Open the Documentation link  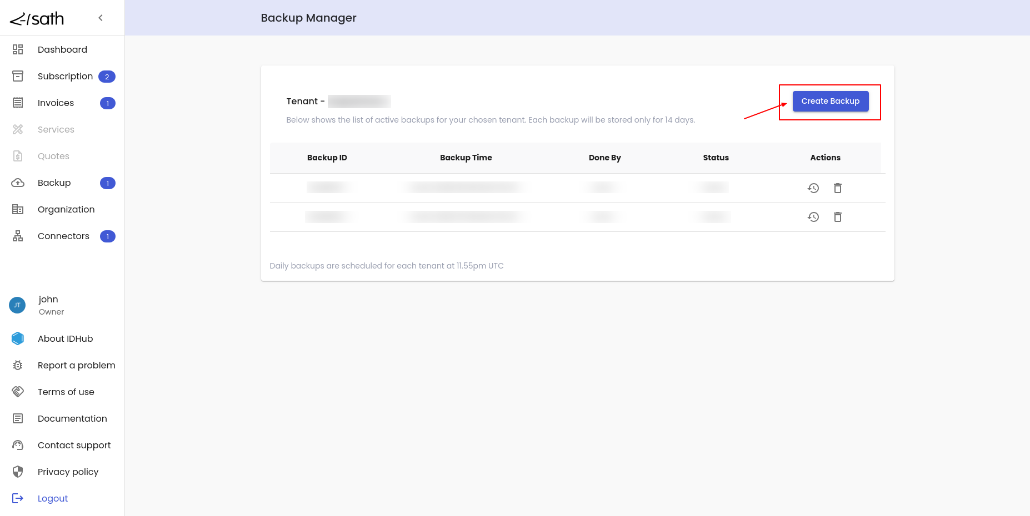(72, 418)
